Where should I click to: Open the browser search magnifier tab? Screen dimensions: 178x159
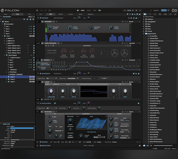tap(150, 14)
